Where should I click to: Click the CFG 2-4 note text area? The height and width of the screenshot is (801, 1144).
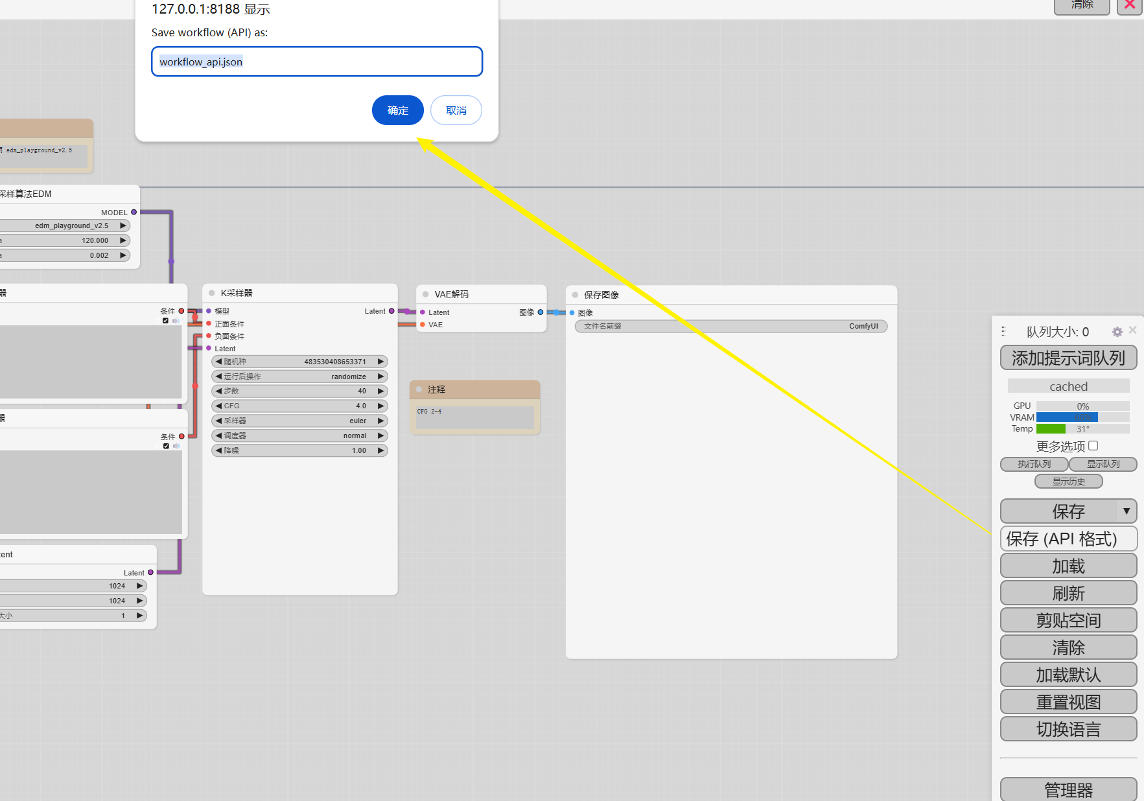coord(475,417)
